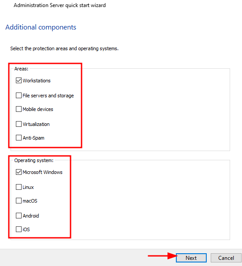Tick the Mobile devices checkbox
This screenshot has height=266, width=242.
point(19,109)
